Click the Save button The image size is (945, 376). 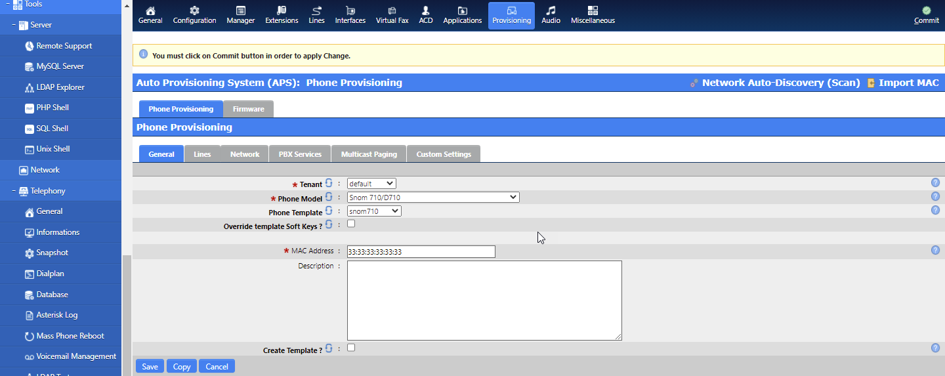[x=150, y=366]
